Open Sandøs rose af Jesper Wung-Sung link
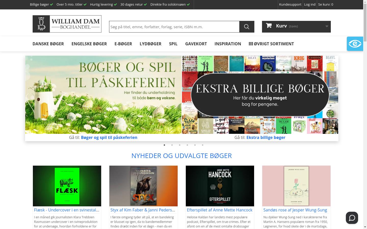 click(295, 210)
